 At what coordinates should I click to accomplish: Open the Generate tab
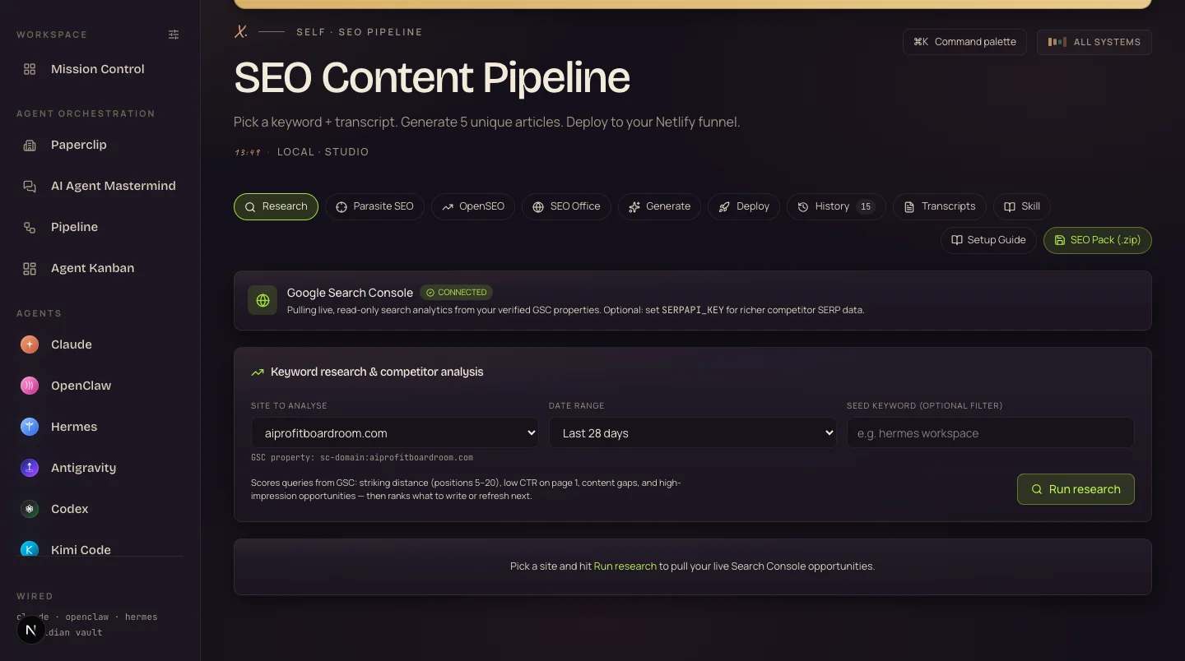click(659, 206)
